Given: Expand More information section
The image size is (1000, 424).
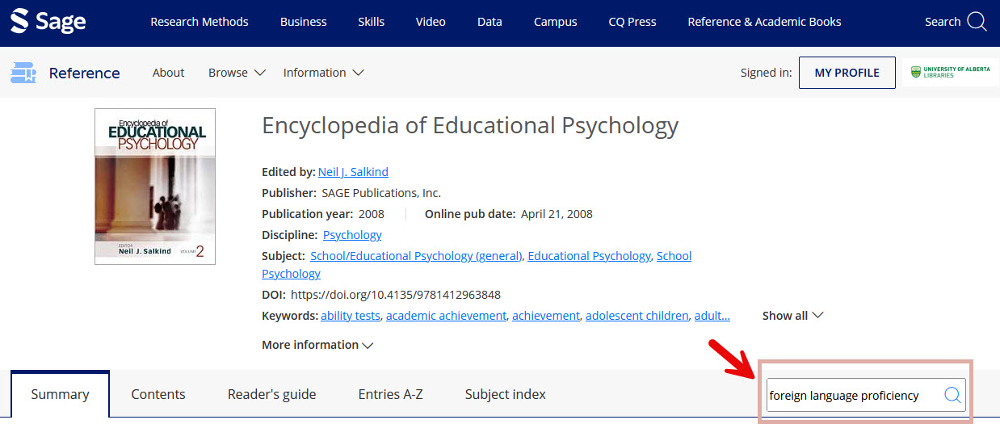Looking at the screenshot, I should [317, 345].
